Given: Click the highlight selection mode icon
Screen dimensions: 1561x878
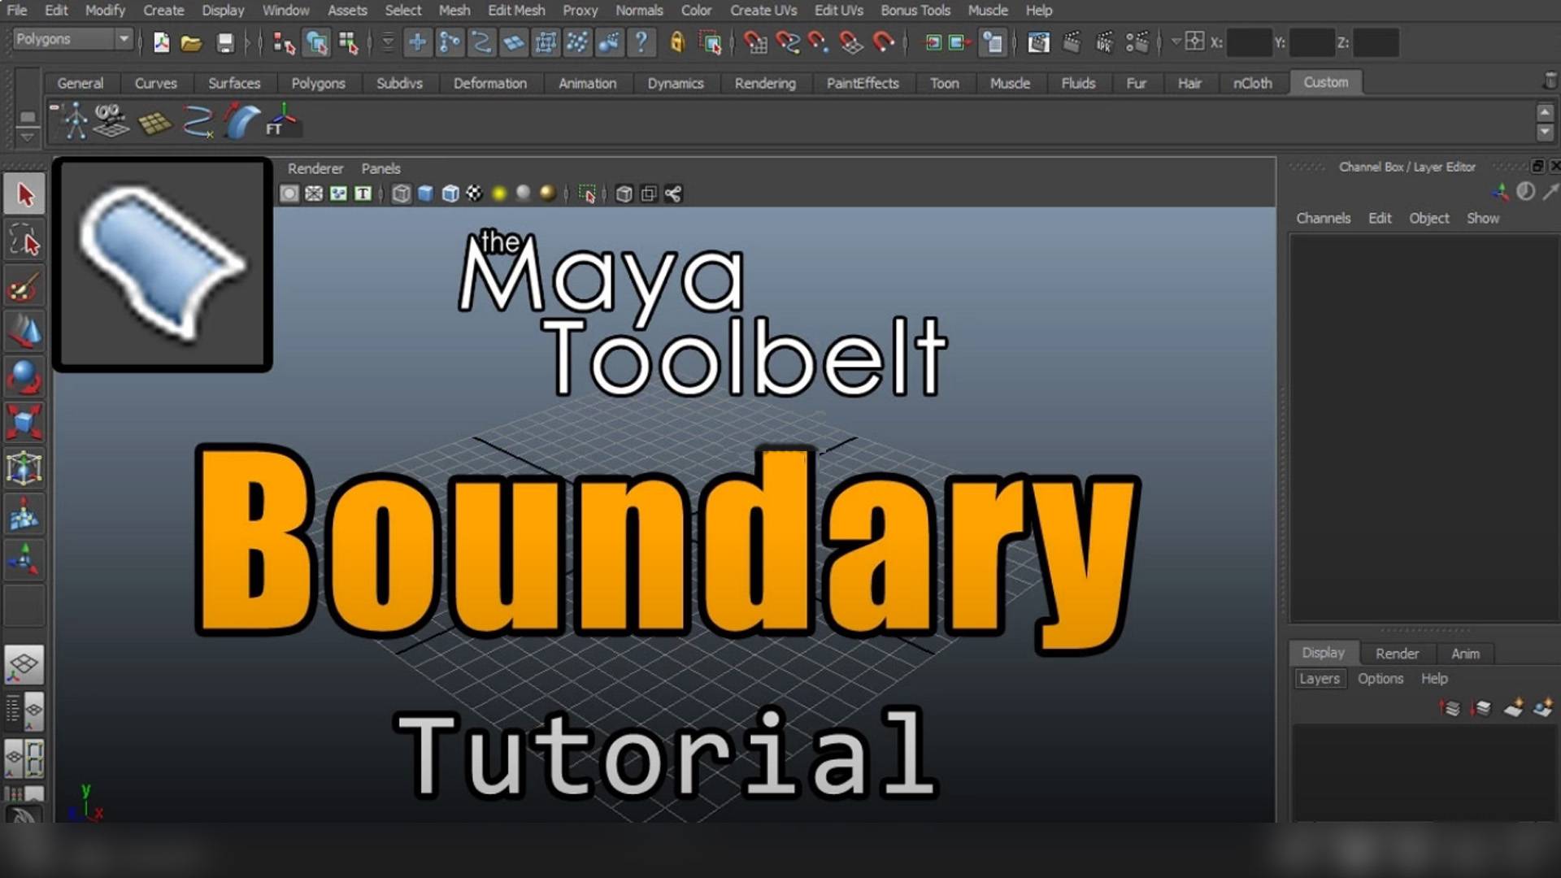Looking at the screenshot, I should click(x=711, y=42).
